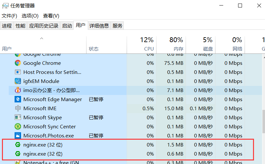Click the Microsoft Sync Center icon
The height and width of the screenshot is (164, 265).
[18, 126]
